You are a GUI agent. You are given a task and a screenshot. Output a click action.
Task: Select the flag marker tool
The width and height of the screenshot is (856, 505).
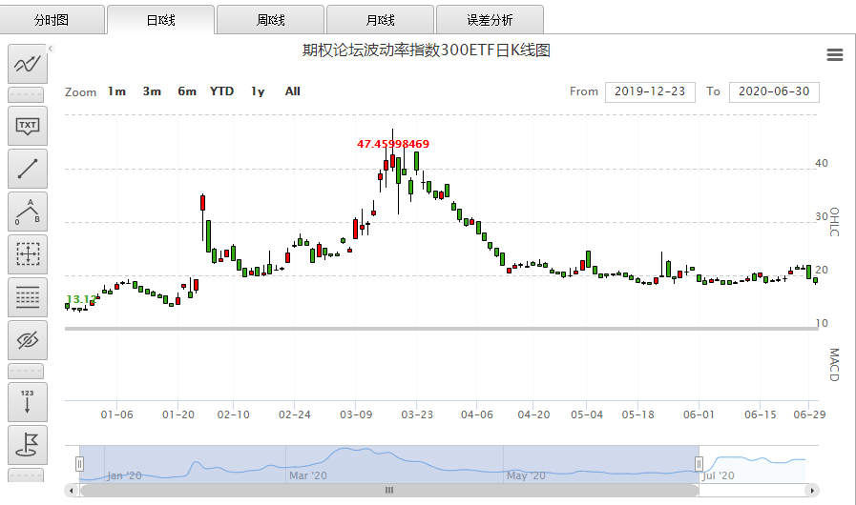click(x=28, y=444)
